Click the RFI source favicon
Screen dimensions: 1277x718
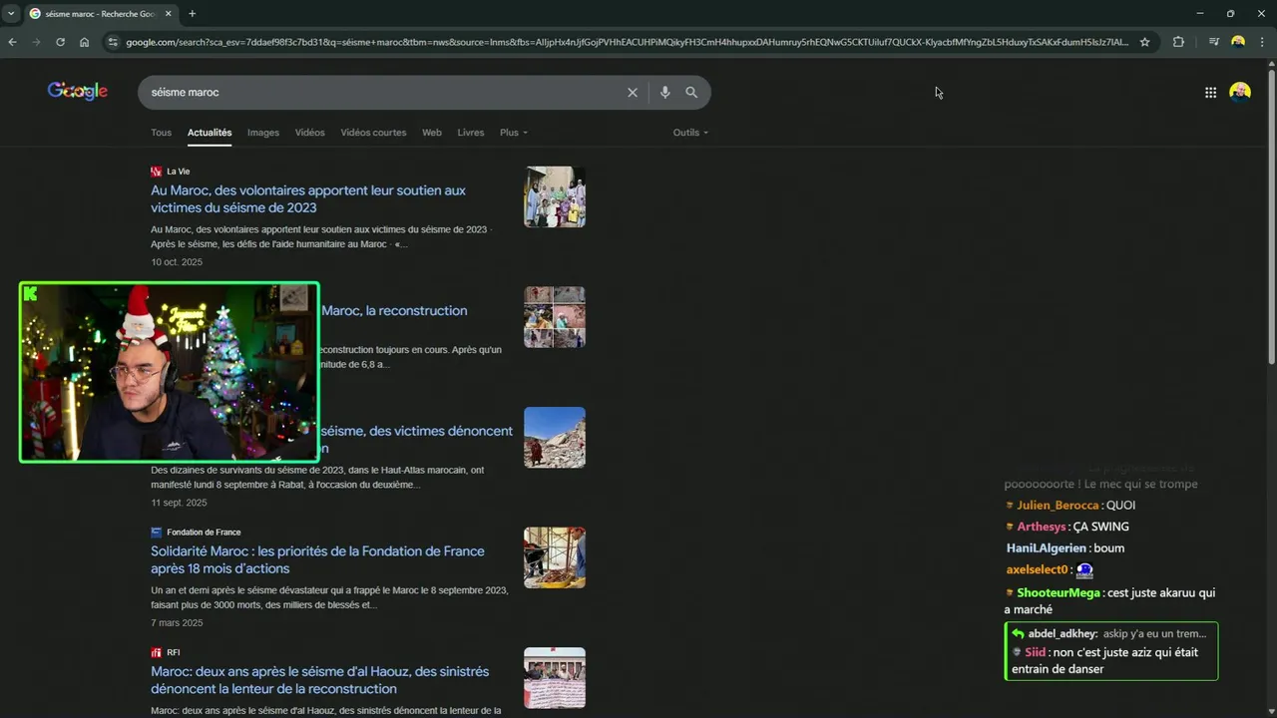[157, 653]
